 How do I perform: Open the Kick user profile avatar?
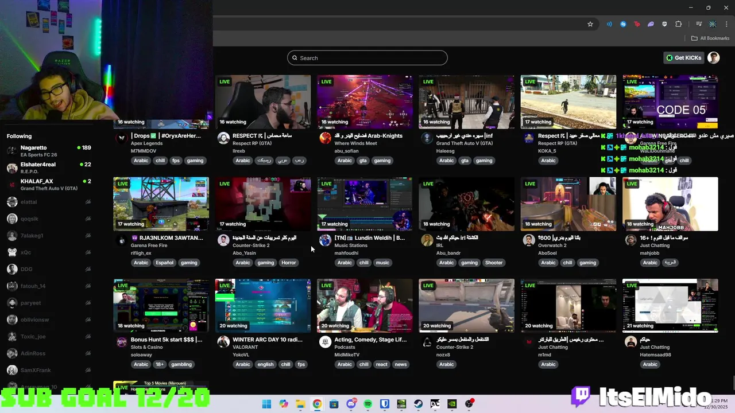tap(713, 58)
